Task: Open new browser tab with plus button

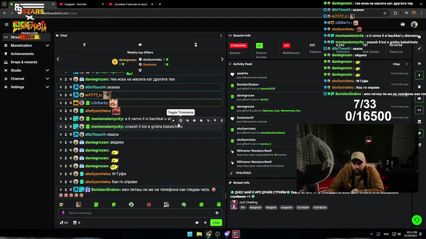Action: [x=160, y=4]
